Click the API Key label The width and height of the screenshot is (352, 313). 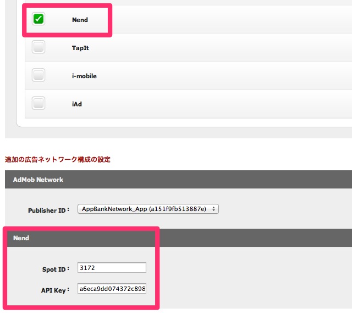click(55, 290)
